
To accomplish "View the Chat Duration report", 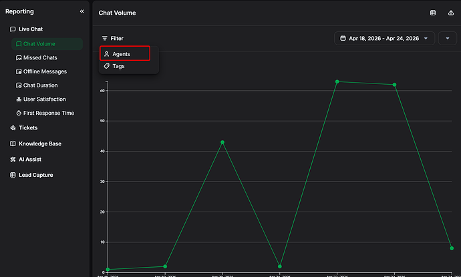I will 40,85.
